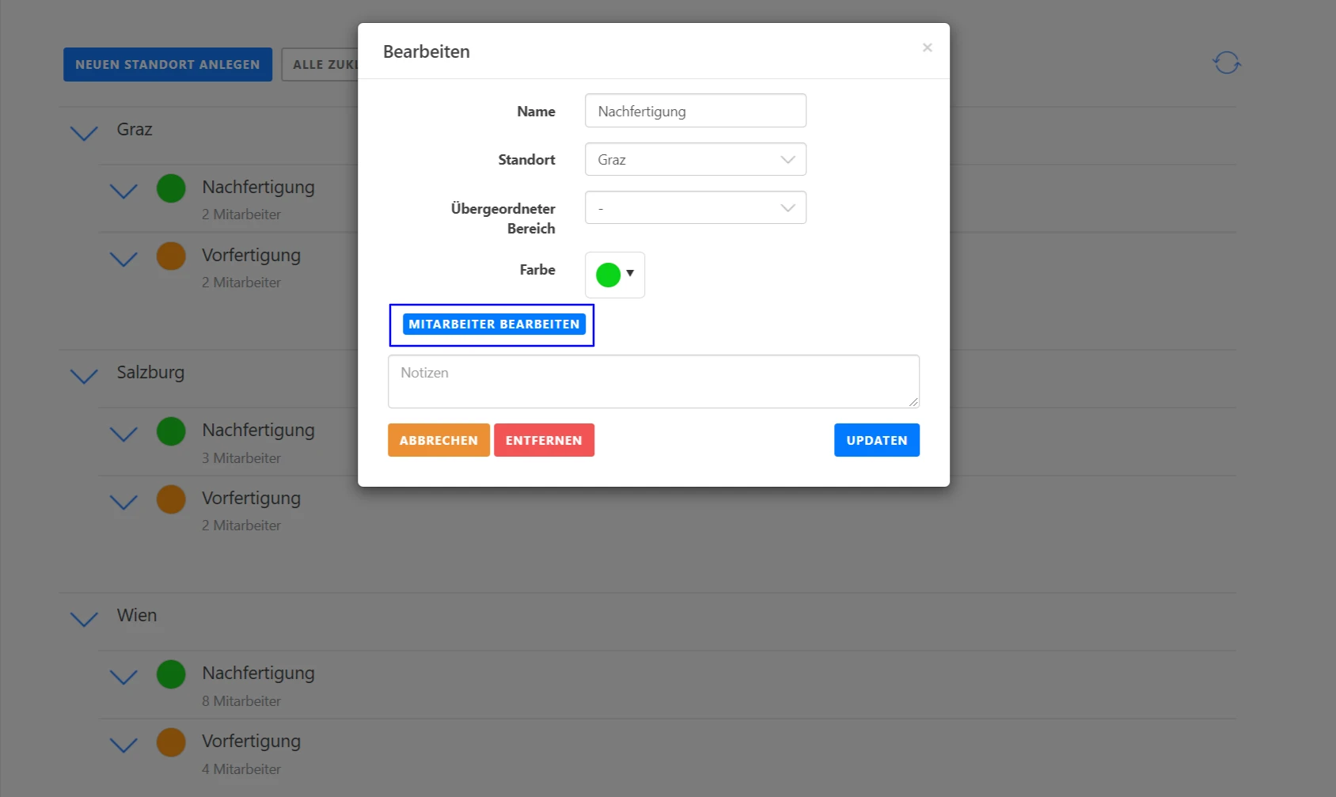Click the Abbrechen button
Viewport: 1336px width, 797px height.
[438, 440]
